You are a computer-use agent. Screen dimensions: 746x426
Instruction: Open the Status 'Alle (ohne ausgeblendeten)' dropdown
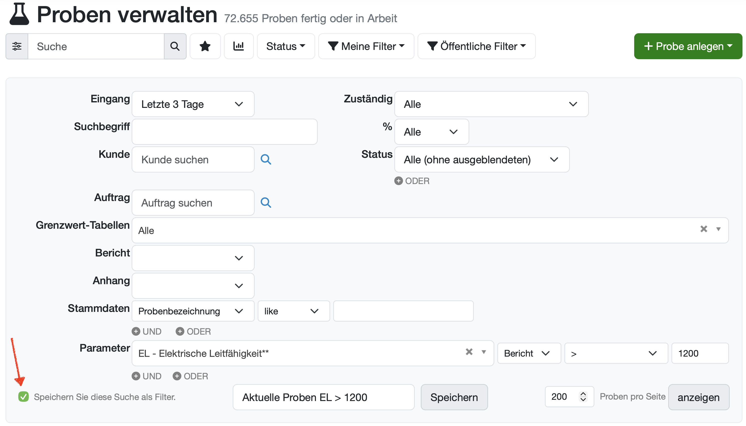tap(482, 160)
